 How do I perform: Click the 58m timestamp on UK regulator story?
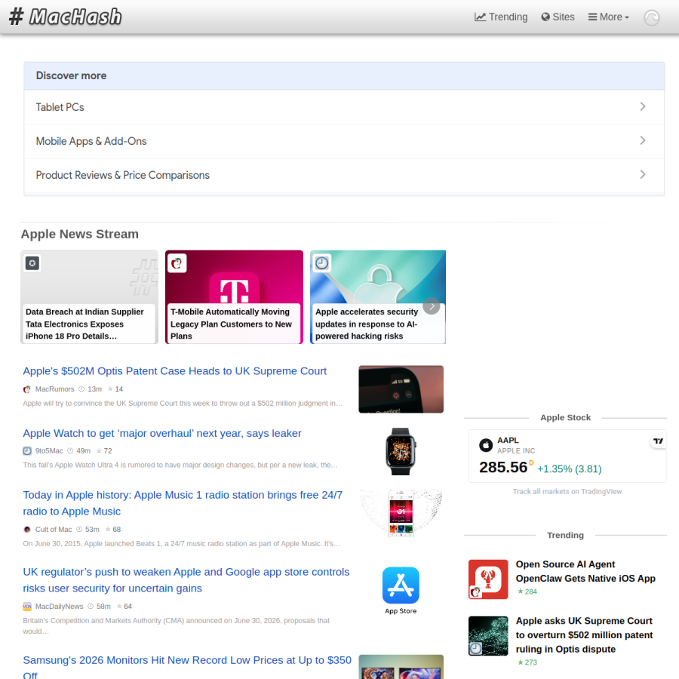click(x=99, y=607)
